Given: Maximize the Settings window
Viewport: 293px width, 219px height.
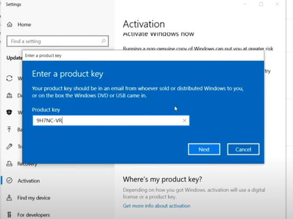Looking at the screenshot, I should [x=261, y=4].
